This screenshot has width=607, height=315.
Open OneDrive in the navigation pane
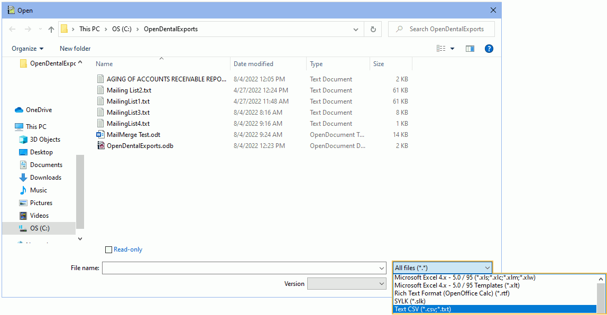point(34,110)
